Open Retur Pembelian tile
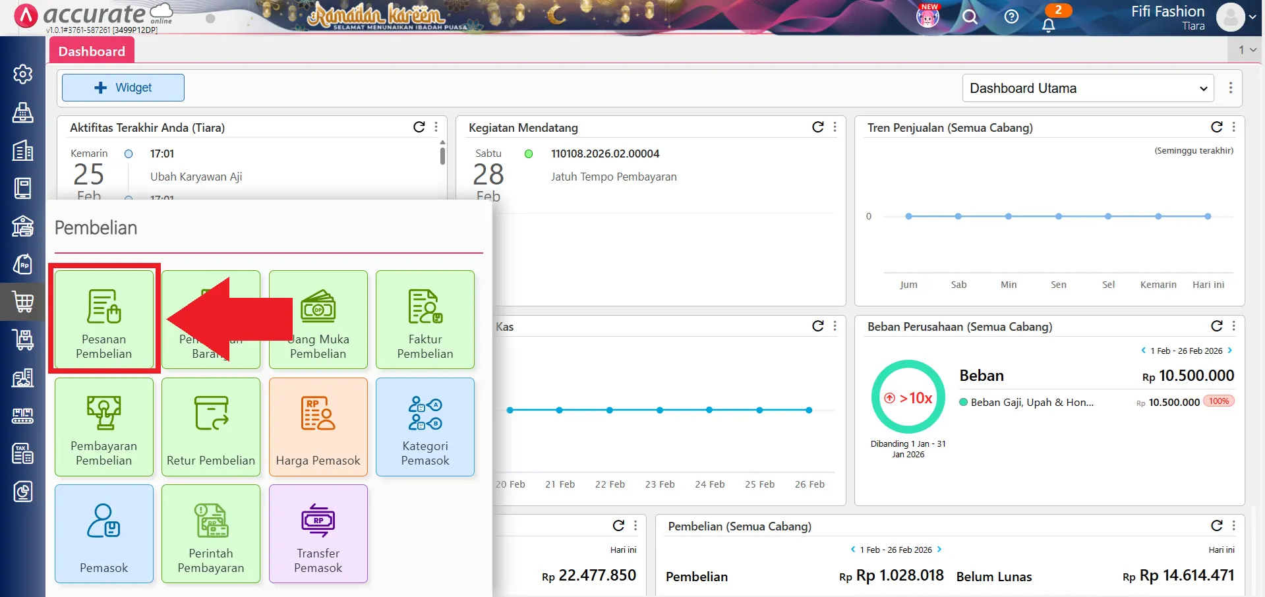 click(211, 426)
